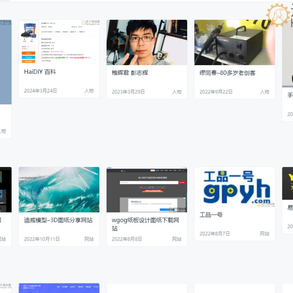Click wgog纸板设计图纸下载网站 title
Screen dimensions: 293x293
[145, 224]
